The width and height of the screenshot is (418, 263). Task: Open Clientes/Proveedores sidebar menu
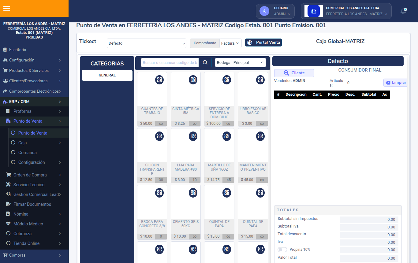coord(34,81)
